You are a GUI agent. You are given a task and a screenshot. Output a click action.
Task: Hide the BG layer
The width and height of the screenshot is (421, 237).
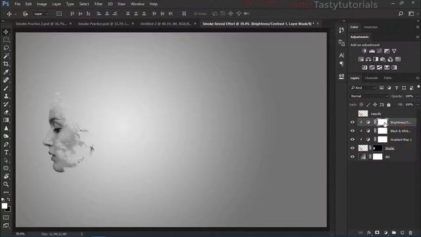pyautogui.click(x=353, y=157)
